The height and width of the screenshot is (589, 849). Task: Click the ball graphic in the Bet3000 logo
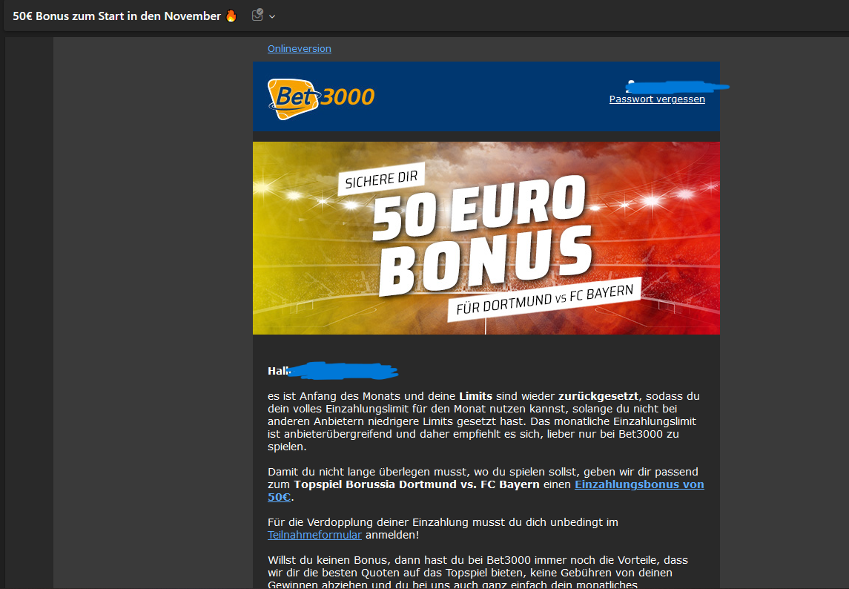click(x=293, y=99)
